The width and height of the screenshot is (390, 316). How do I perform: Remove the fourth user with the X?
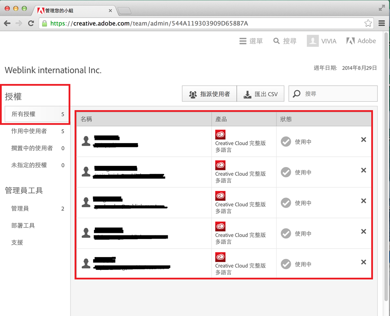pos(364,232)
